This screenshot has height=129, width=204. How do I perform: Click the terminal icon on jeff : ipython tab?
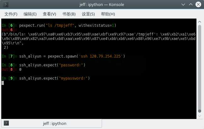coord(6,123)
